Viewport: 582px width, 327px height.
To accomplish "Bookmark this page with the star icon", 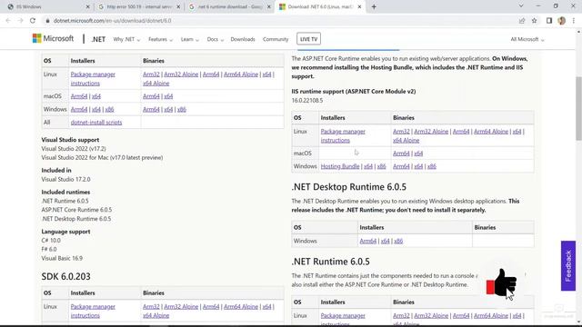I will [x=534, y=21].
